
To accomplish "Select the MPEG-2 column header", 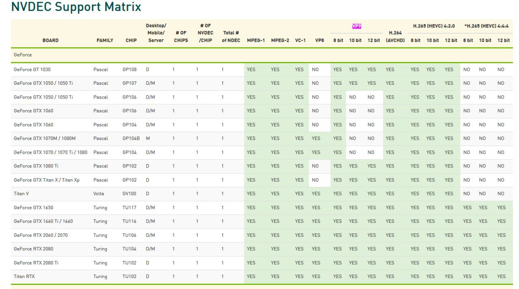I will [280, 40].
